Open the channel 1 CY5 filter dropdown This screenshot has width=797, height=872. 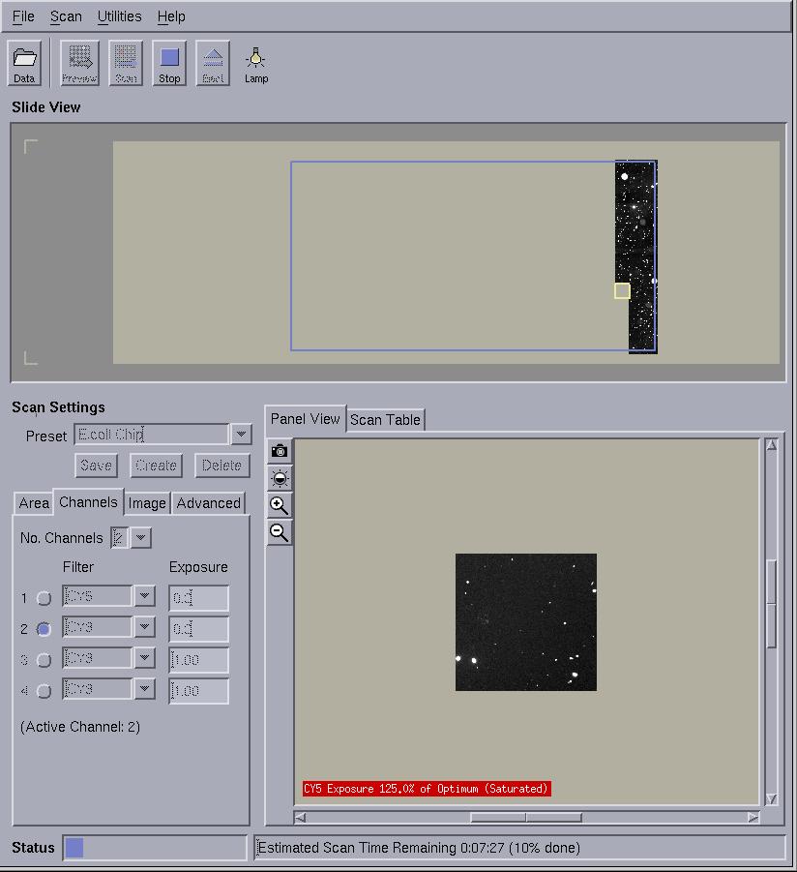[x=144, y=596]
